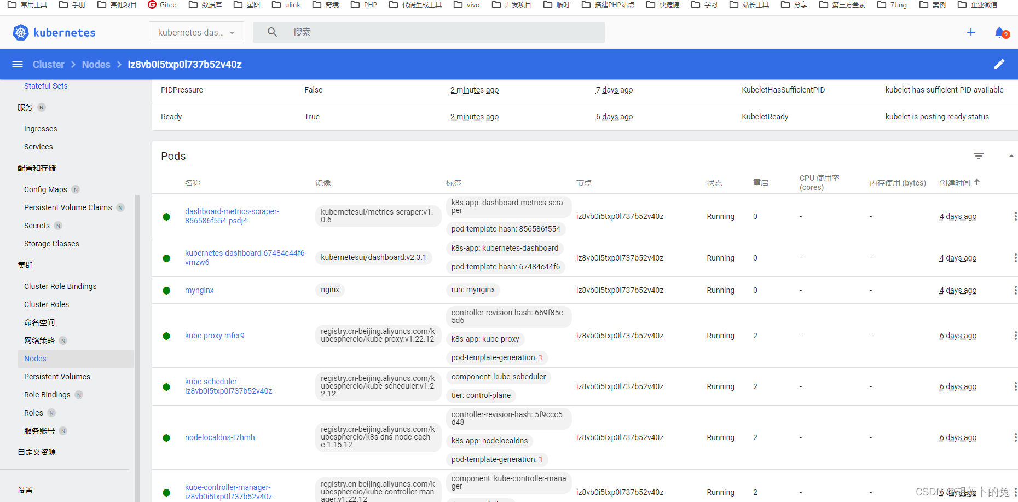This screenshot has width=1018, height=502.
Task: Click green status icon of nodelocaldns-t7hmh
Action: (x=166, y=438)
